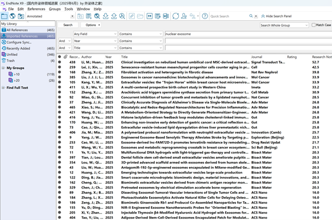
Task: Click the Insert Citation quote icon
Action: (x=150, y=16)
